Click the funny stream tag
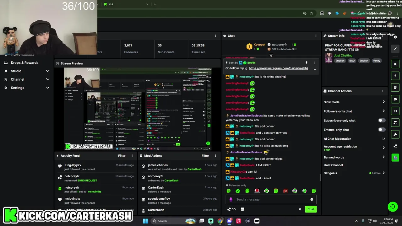402x226 pixels. (377, 61)
